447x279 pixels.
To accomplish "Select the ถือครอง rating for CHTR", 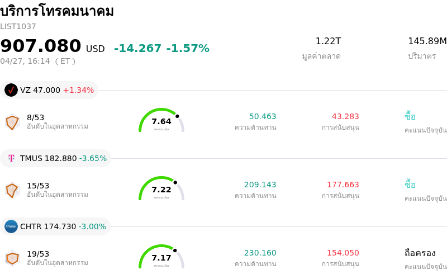I will (x=420, y=253).
